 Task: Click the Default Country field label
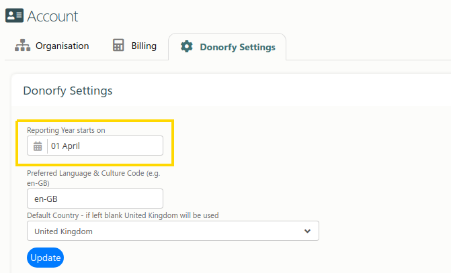pos(123,215)
